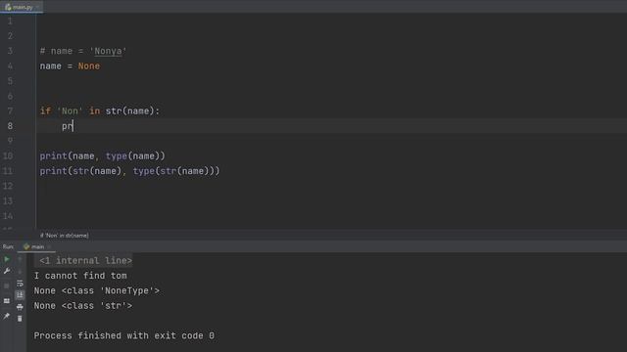The image size is (627, 352).
Task: Click the 'None' keyword on line 4
Action: pos(89,66)
